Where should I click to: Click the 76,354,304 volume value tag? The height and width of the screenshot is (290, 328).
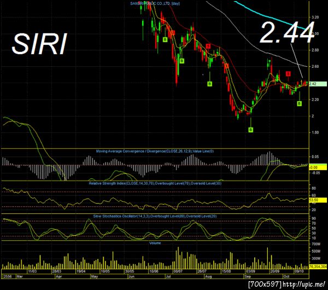[318, 267]
